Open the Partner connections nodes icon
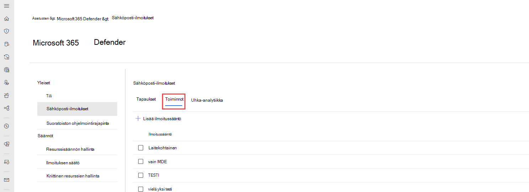The image size is (529, 192). (6, 108)
